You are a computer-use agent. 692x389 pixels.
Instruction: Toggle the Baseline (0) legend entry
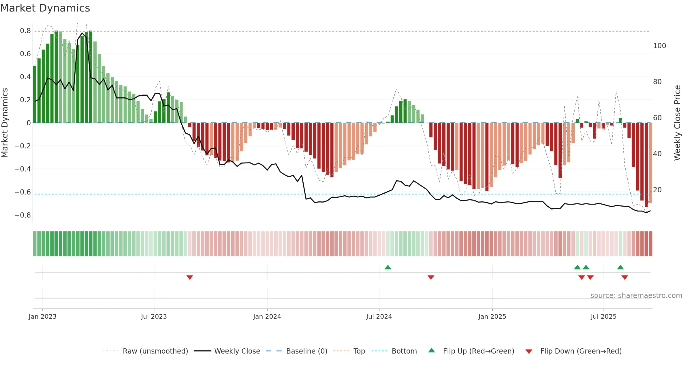tap(297, 351)
